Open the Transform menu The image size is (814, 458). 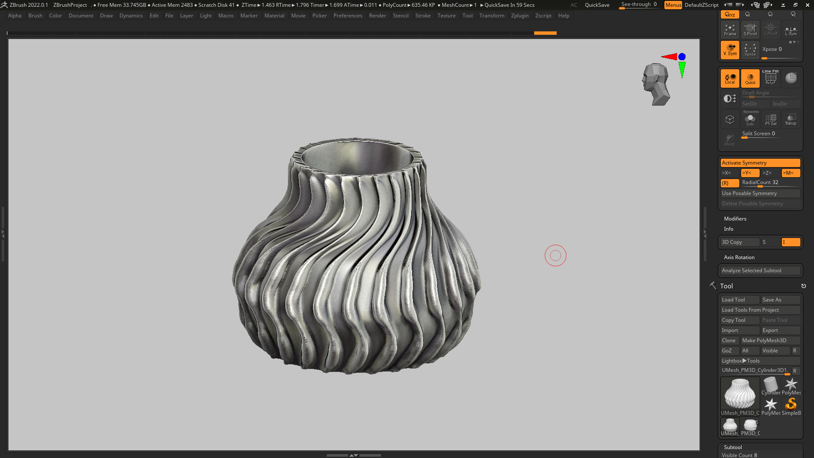pos(492,16)
